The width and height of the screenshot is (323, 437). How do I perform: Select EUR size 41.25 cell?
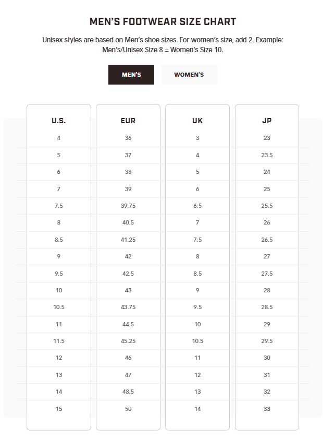(x=128, y=240)
